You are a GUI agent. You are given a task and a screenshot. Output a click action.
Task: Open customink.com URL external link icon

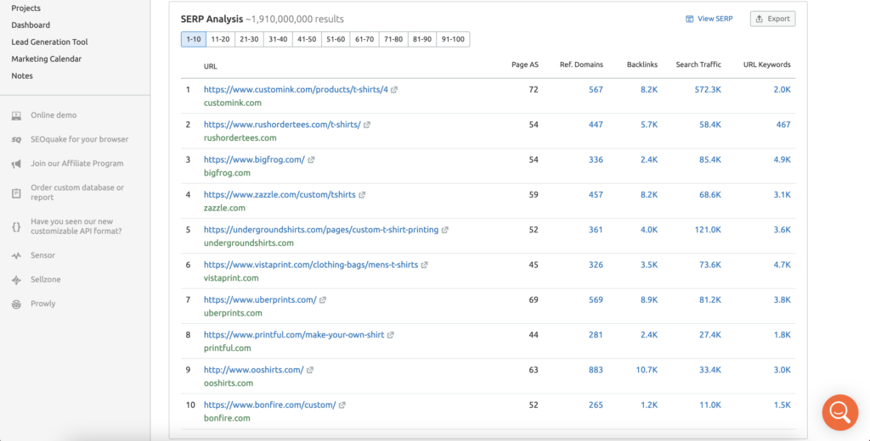click(x=394, y=90)
